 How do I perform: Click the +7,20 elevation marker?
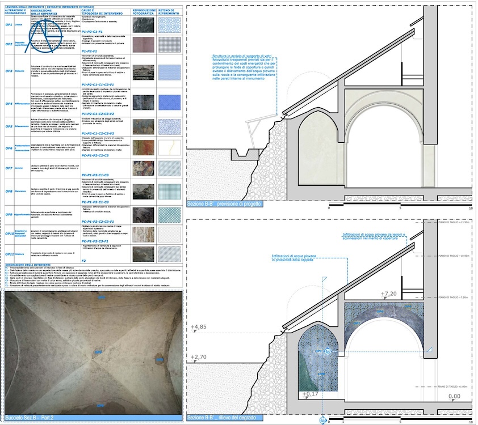[389, 294]
